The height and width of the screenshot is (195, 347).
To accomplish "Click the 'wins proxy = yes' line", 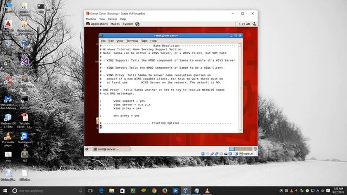I will (127, 108).
